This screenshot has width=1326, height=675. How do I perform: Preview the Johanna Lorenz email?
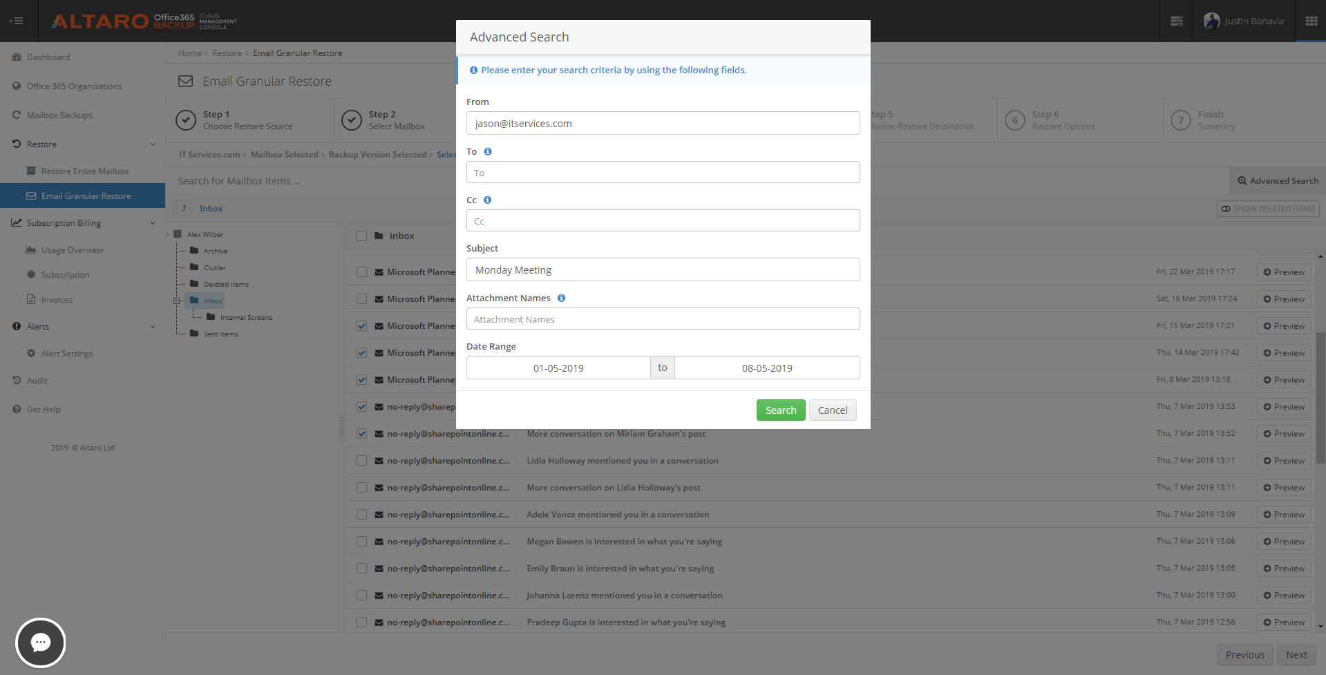click(1284, 595)
